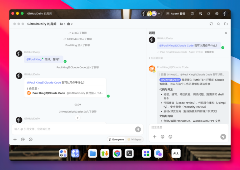Click the 01:09 timestamp
The image size is (240, 170).
[77, 104]
